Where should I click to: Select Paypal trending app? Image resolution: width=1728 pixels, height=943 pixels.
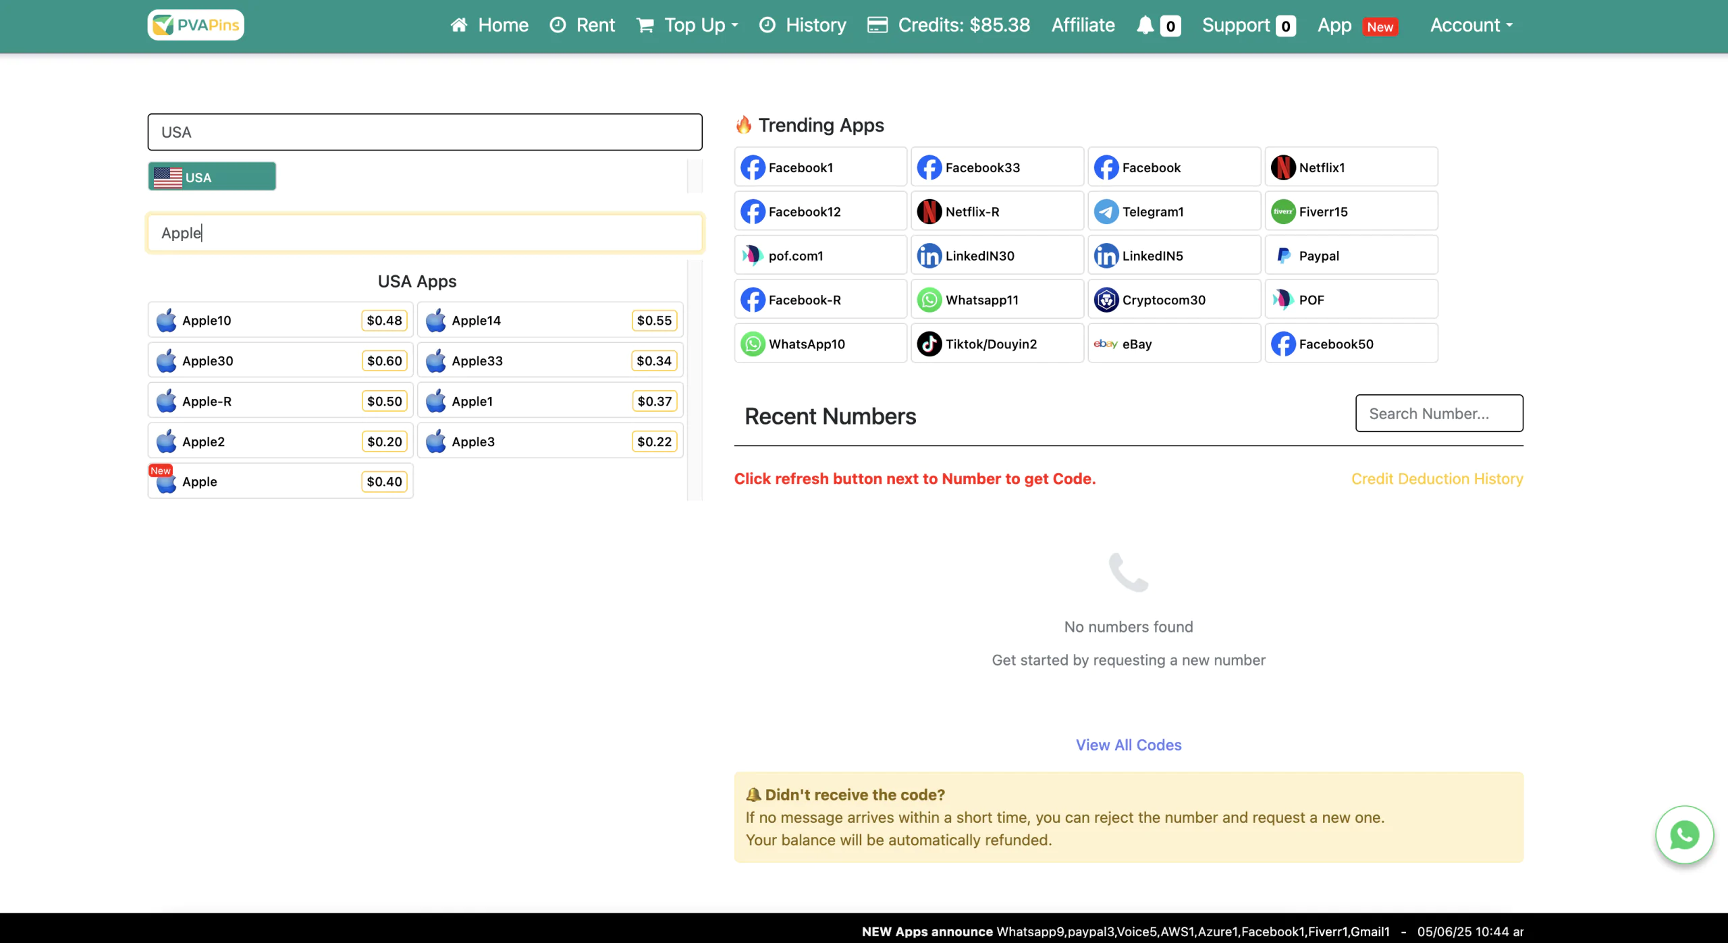click(1351, 255)
